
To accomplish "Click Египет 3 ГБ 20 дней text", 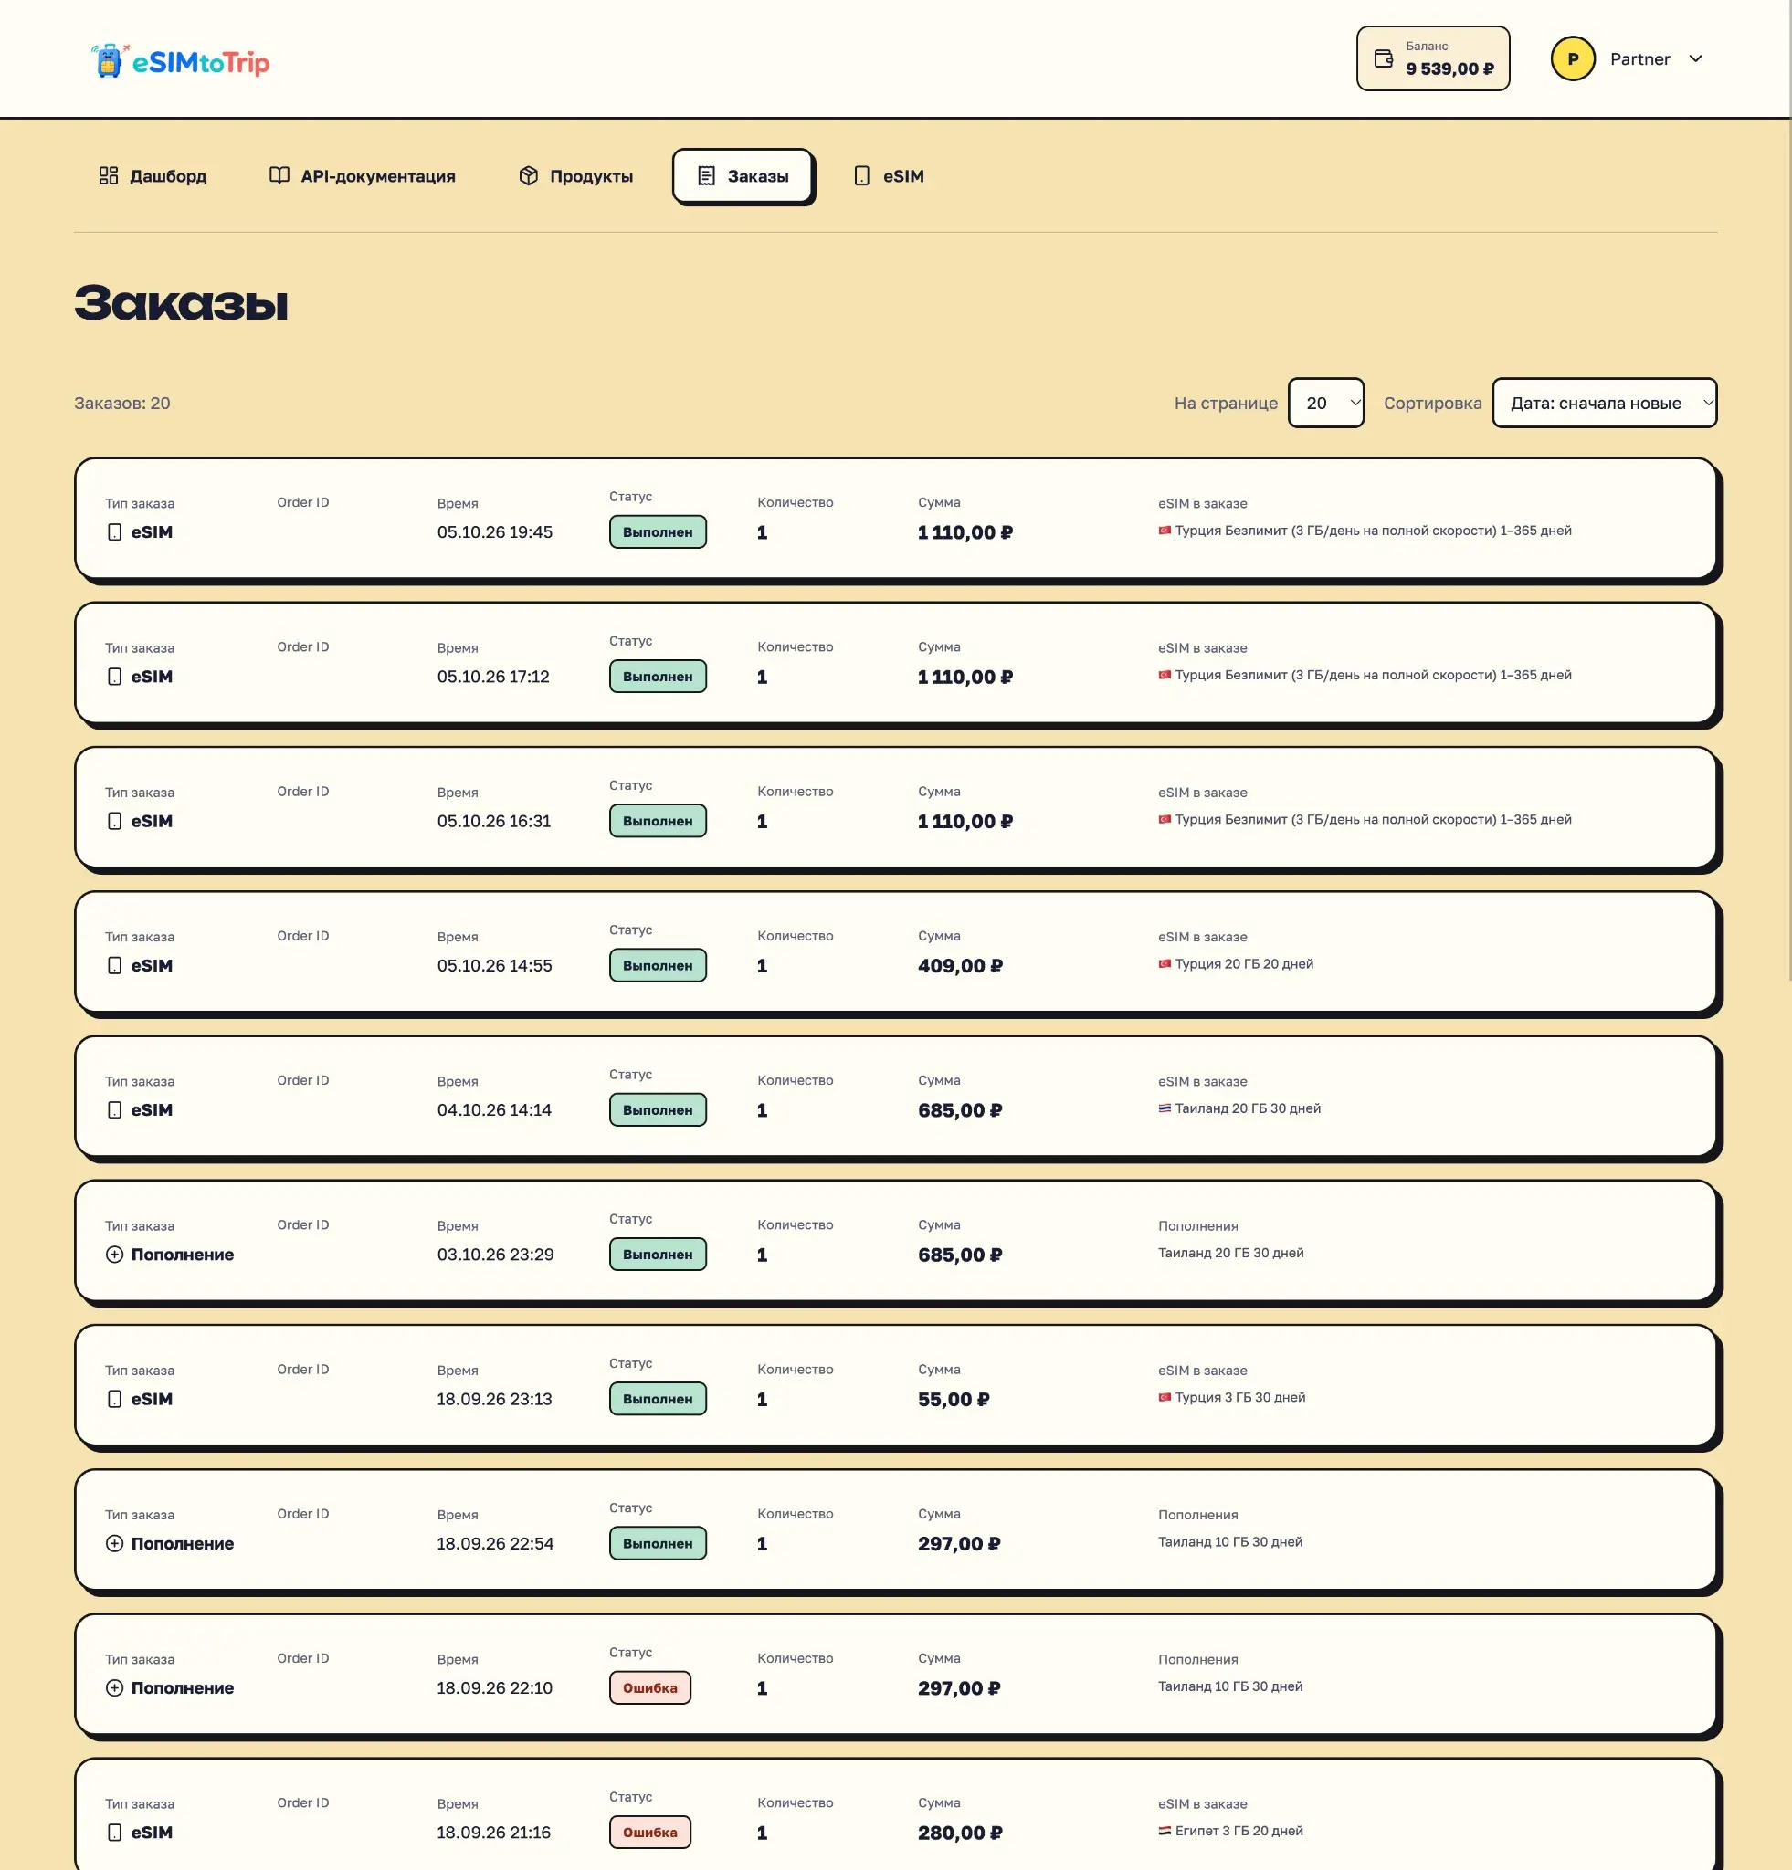I will point(1239,1830).
